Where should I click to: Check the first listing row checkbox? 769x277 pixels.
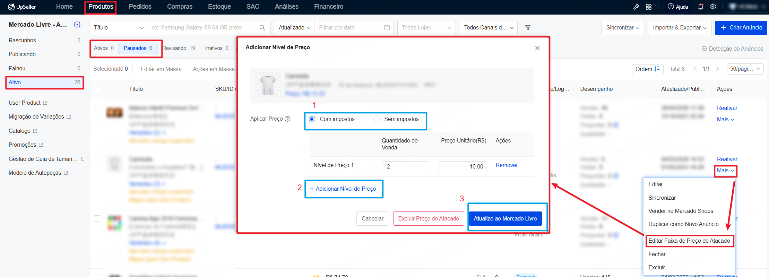coord(97,108)
